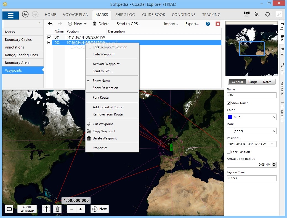This screenshot has width=287, height=218.
Task: Open the CONDITIONS tab
Action: point(184,15)
